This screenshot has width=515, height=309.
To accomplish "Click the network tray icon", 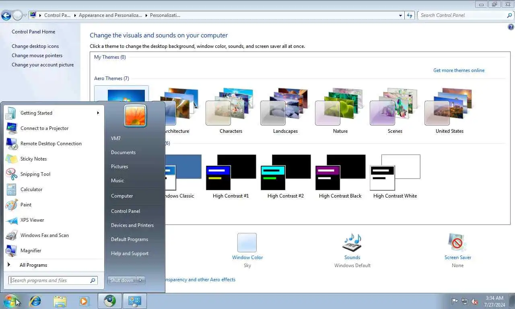I will [465, 301].
